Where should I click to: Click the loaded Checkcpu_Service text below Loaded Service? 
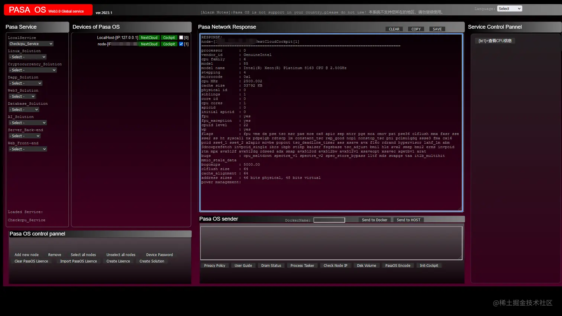coord(27,220)
